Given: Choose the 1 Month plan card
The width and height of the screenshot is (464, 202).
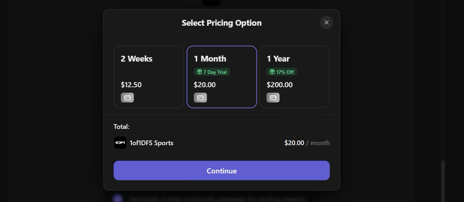Looking at the screenshot, I should [221, 77].
